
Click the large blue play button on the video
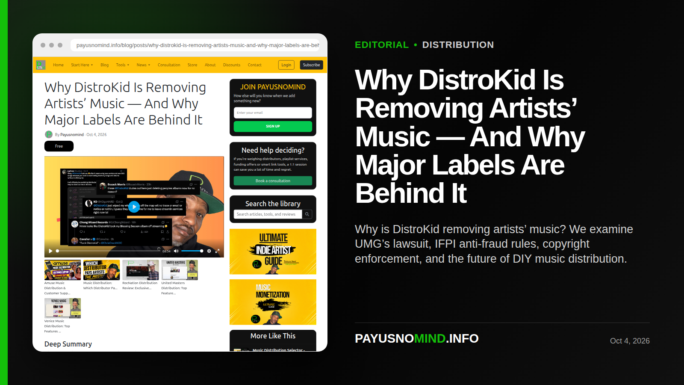(134, 207)
